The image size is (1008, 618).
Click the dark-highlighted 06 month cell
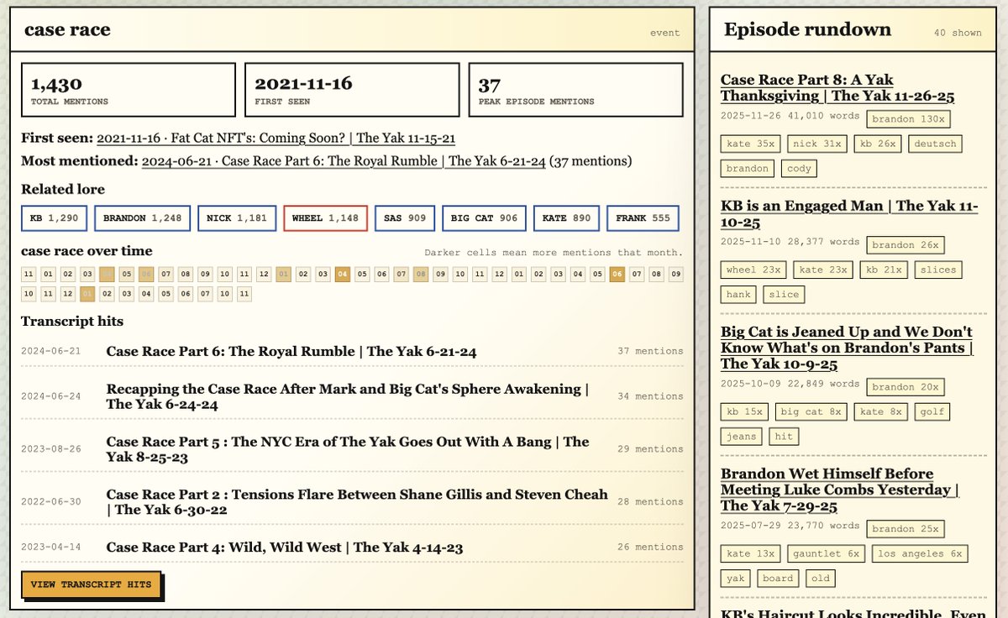click(617, 274)
